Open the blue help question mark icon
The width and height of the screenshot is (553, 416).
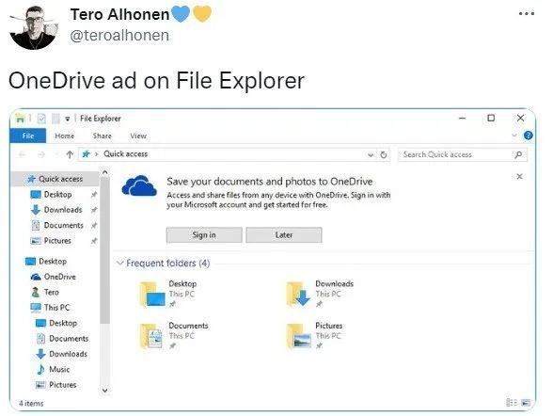[x=528, y=136]
